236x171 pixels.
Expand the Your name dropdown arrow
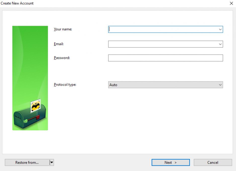click(220, 29)
